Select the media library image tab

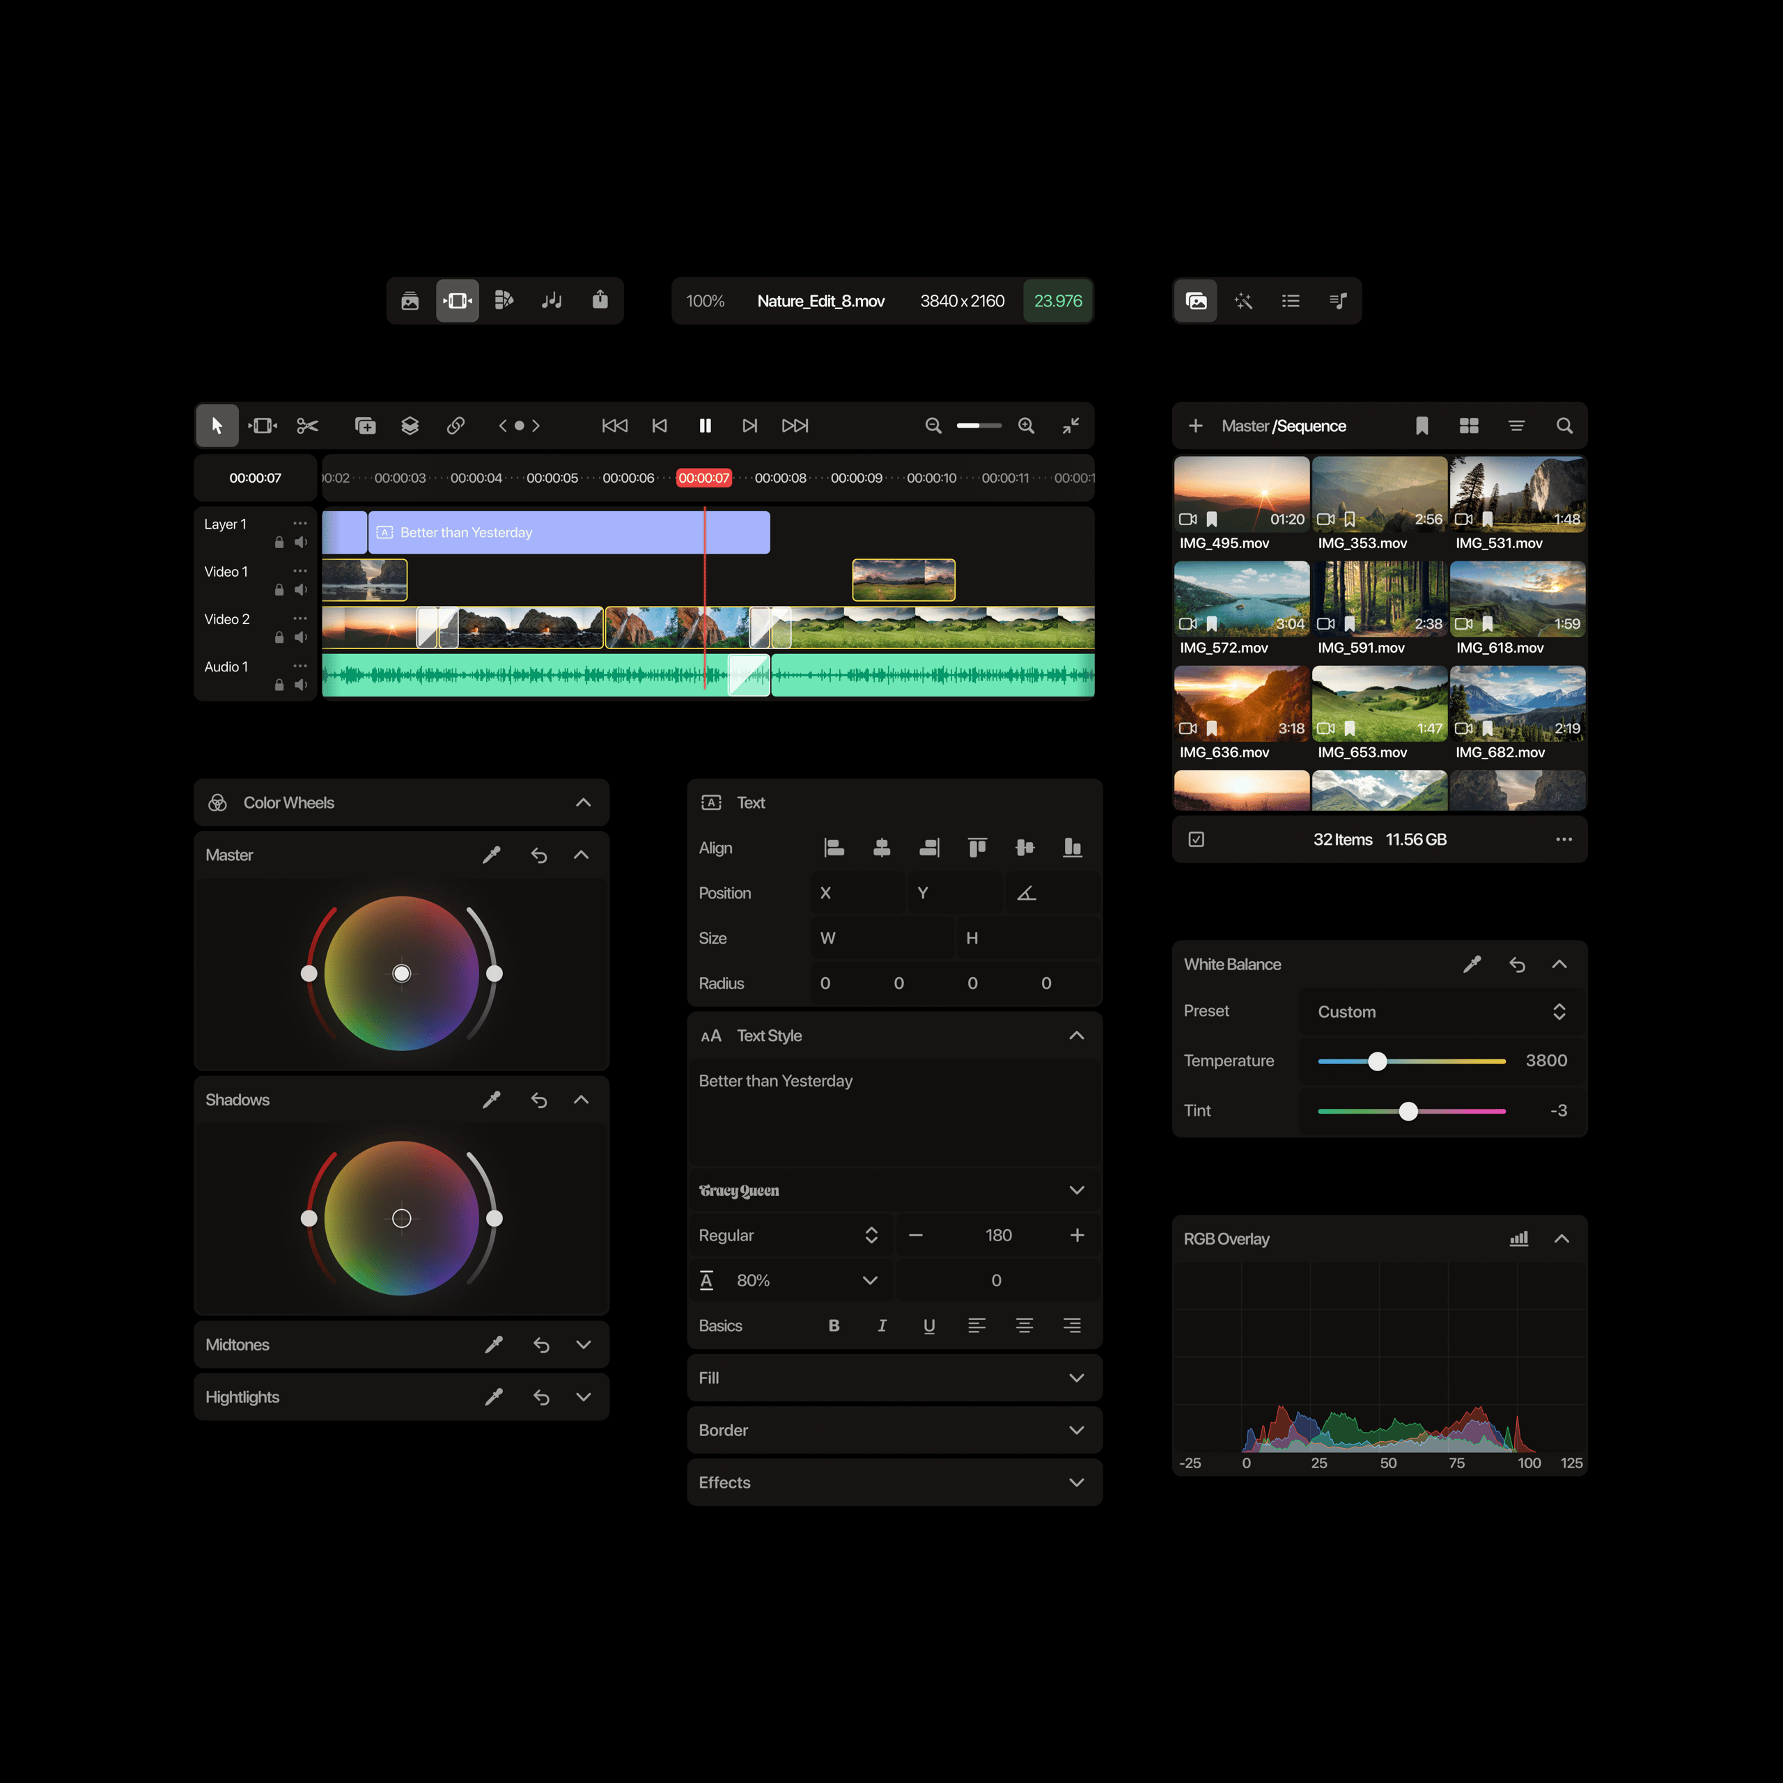click(x=1196, y=301)
